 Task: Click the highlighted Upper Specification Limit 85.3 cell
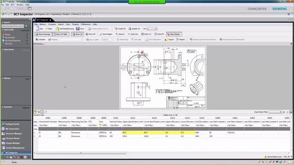[x=133, y=132]
